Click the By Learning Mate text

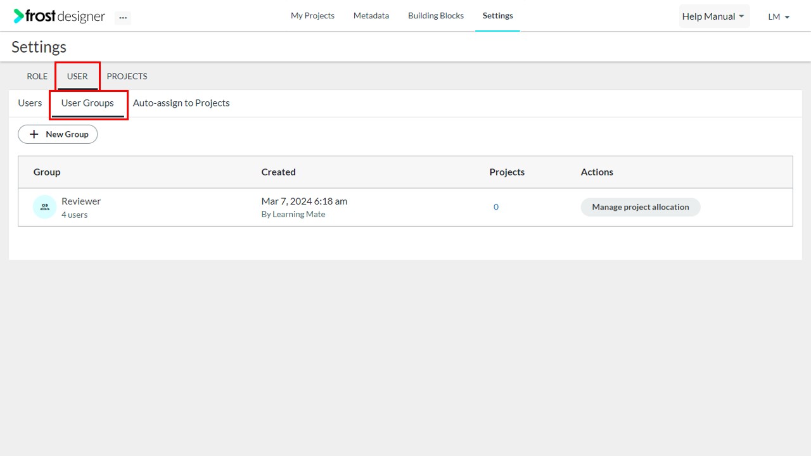[x=293, y=215]
